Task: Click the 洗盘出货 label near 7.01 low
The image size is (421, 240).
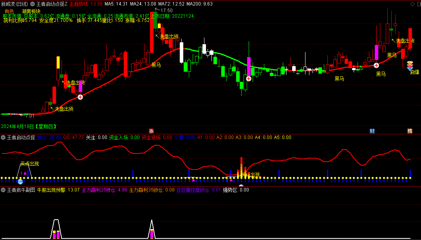Action: [x=64, y=109]
